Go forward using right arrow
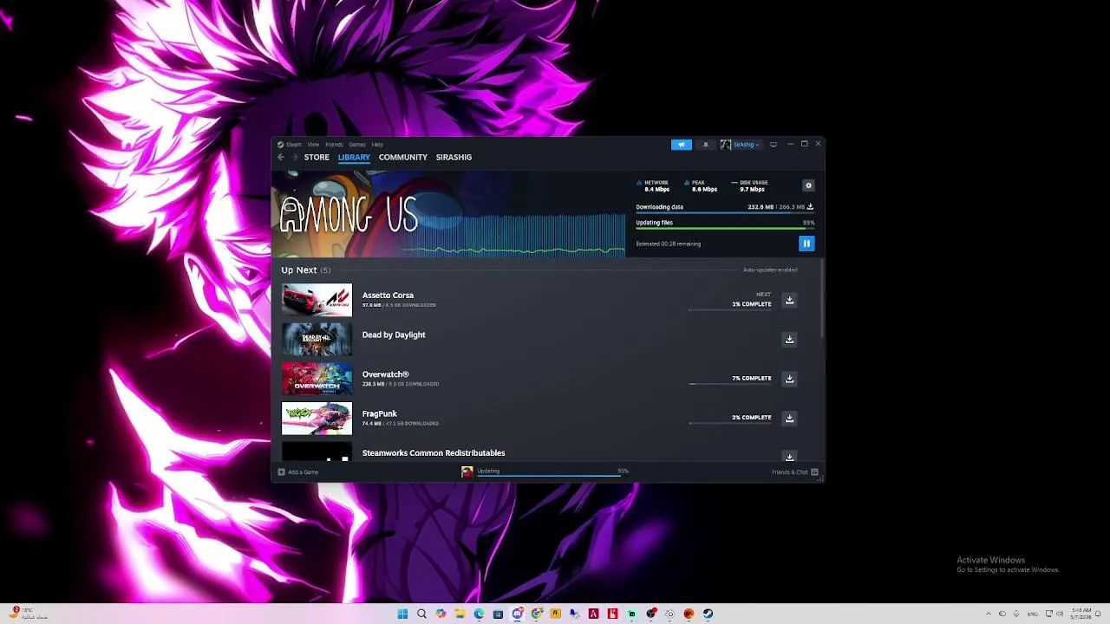The height and width of the screenshot is (624, 1110). pyautogui.click(x=295, y=157)
